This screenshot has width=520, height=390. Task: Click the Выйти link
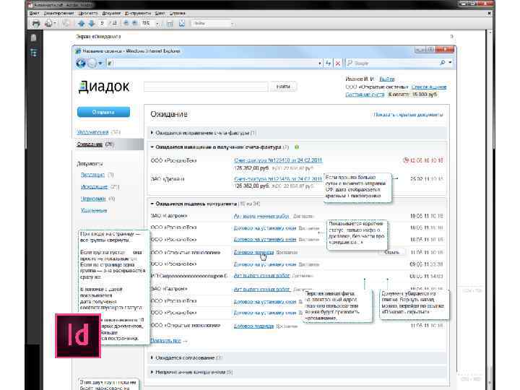pyautogui.click(x=387, y=79)
